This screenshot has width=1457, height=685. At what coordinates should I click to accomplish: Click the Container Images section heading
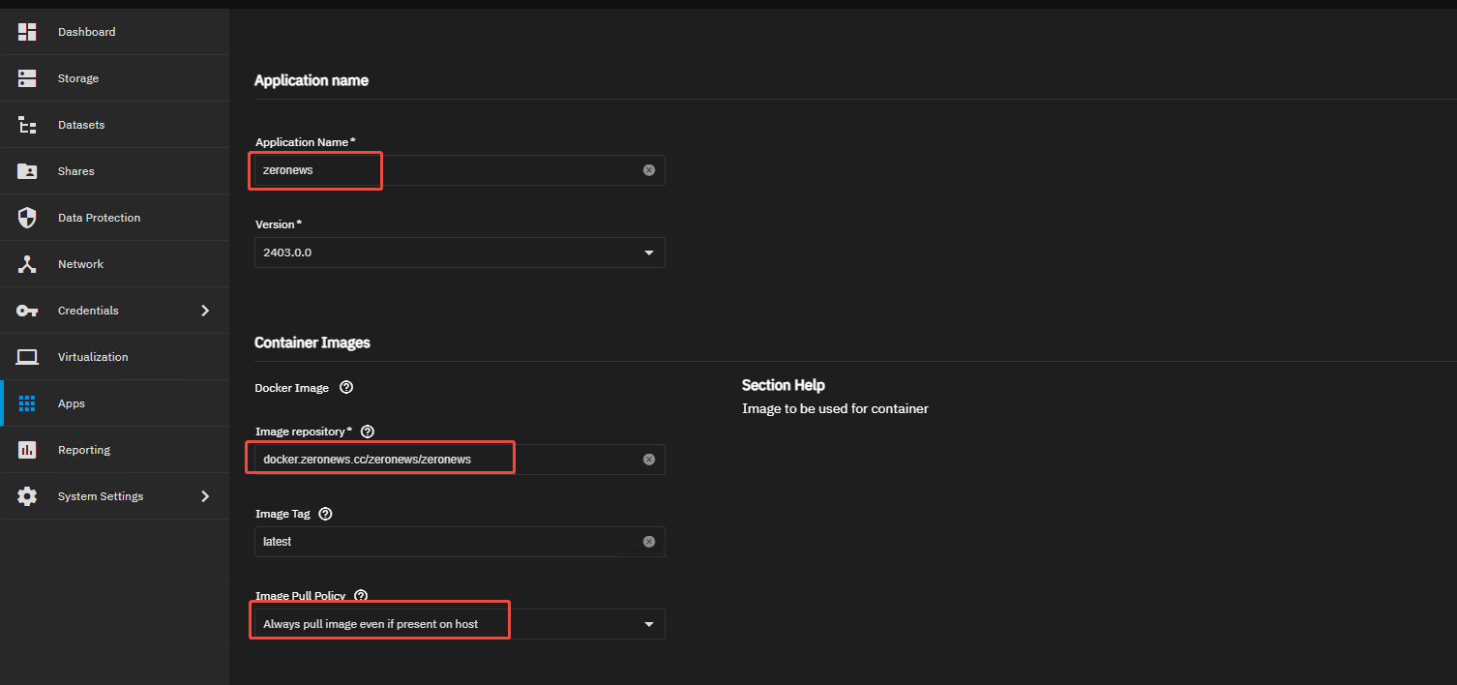[x=312, y=342]
